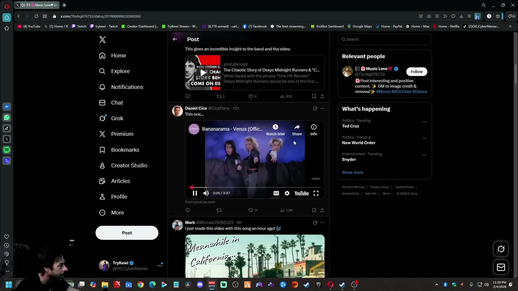The height and width of the screenshot is (291, 518).
Task: Open Daniel Cice's profile name
Action: pos(196,108)
